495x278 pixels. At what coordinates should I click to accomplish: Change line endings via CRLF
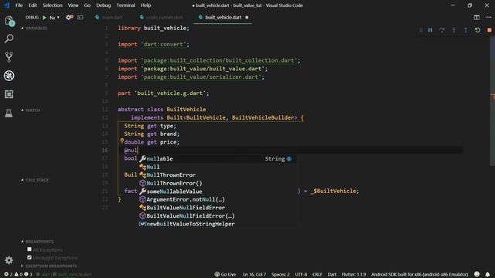coord(317,274)
